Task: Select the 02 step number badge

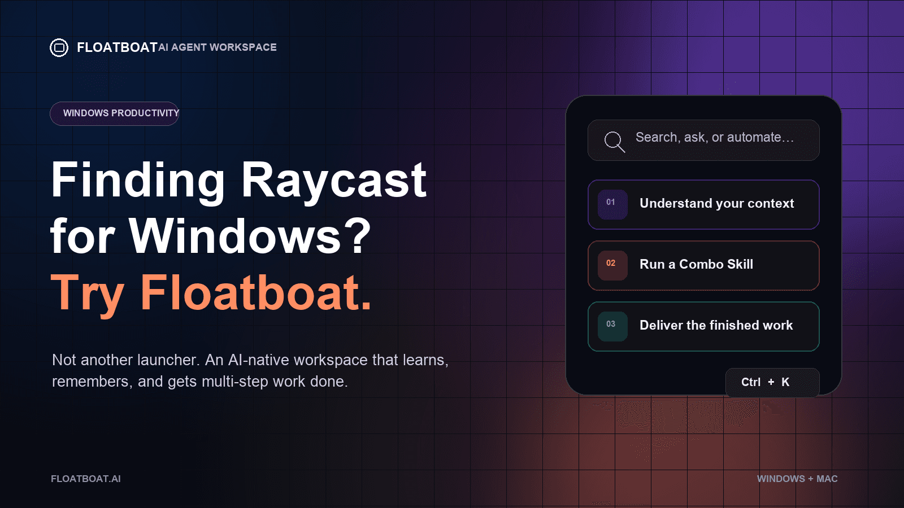Action: click(612, 265)
